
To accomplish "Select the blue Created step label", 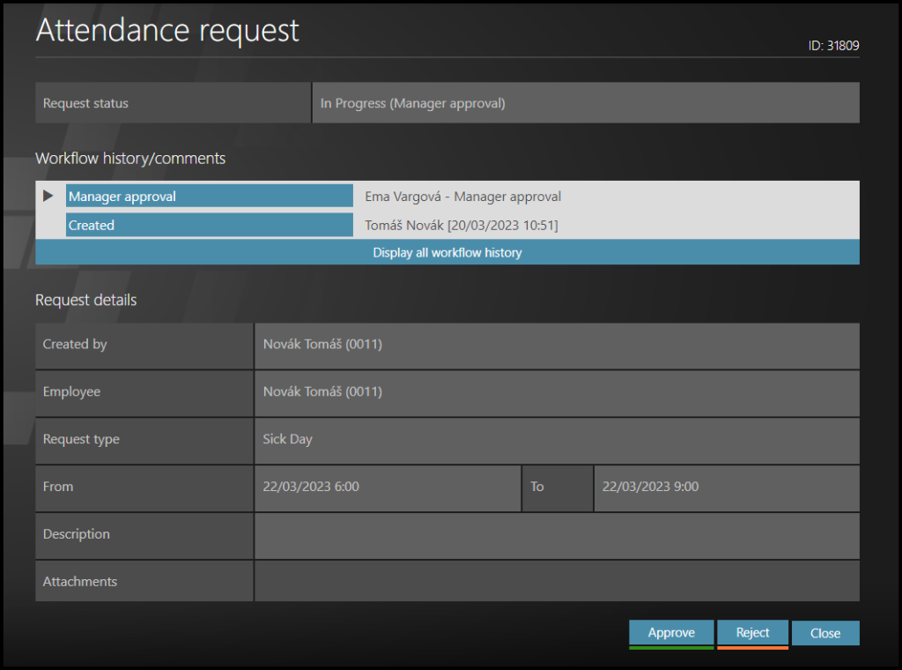I will point(209,226).
